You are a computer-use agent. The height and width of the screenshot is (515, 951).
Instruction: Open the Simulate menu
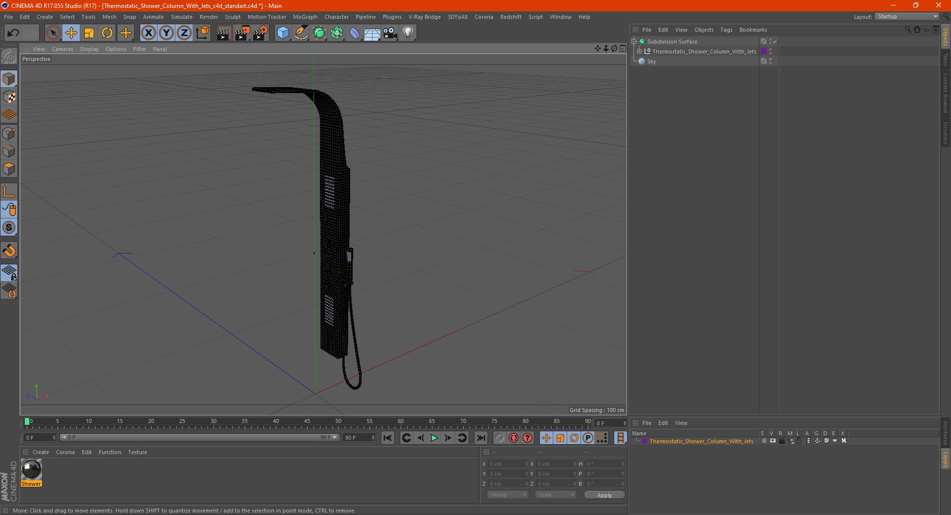click(x=182, y=17)
